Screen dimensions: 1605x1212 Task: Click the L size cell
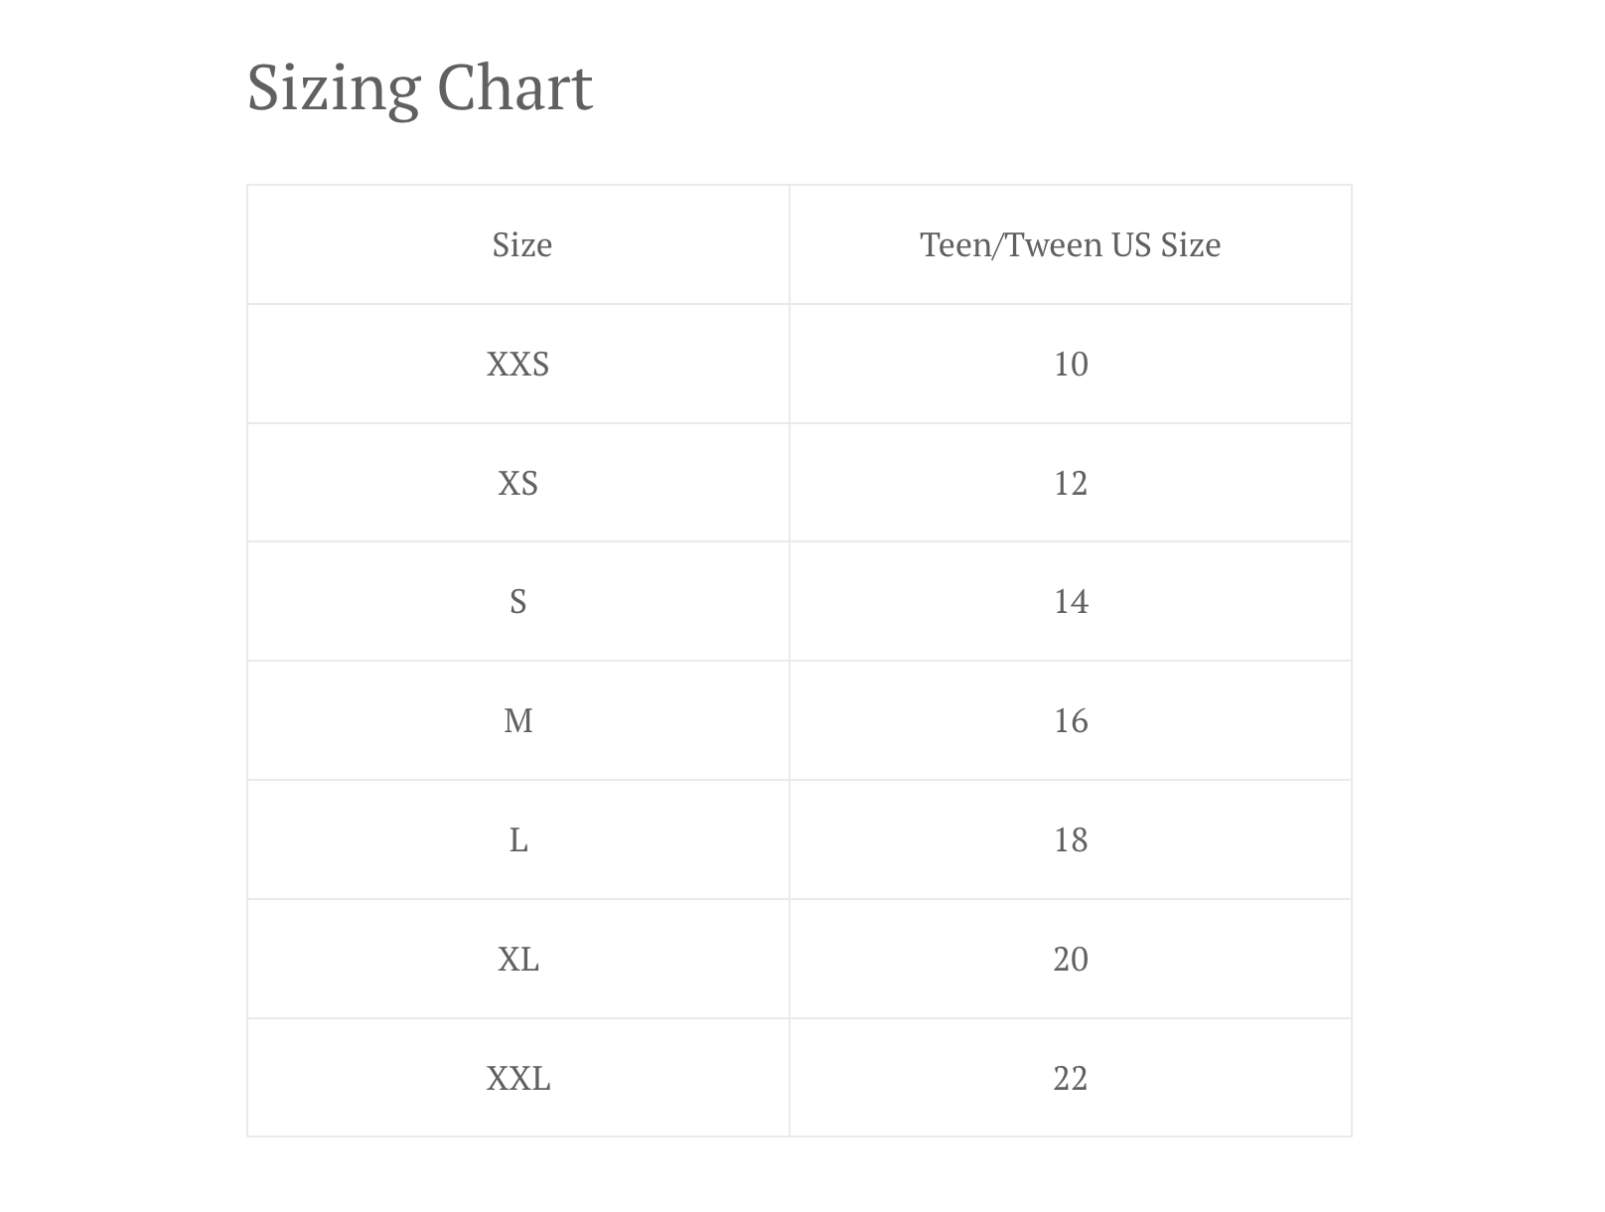(517, 840)
